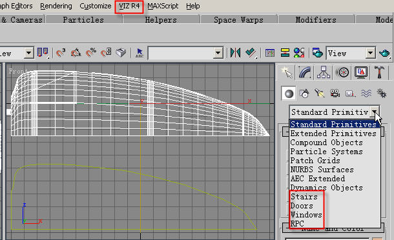
Task: Choose Extended Primitives from the list
Action: coord(333,134)
